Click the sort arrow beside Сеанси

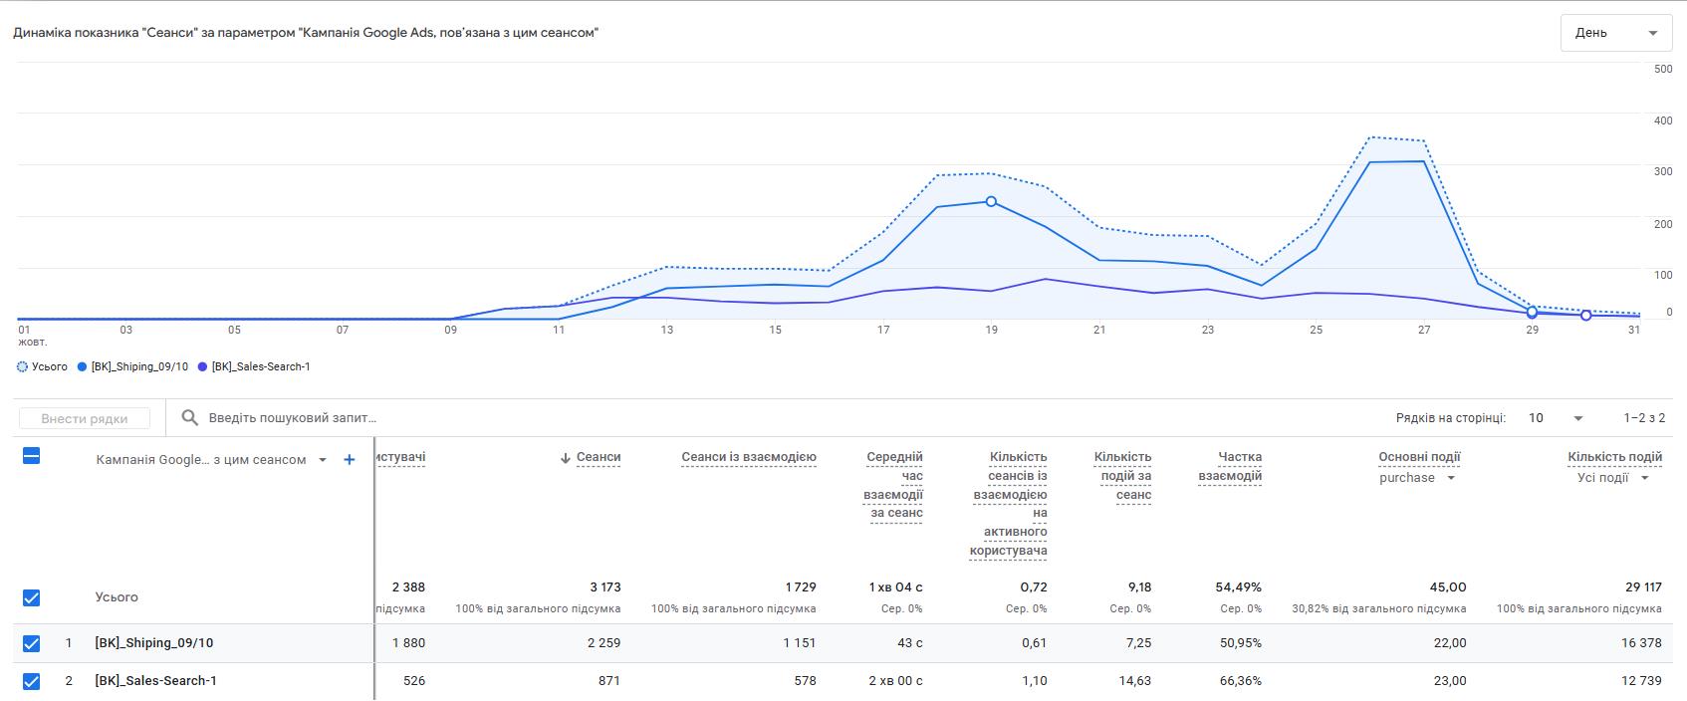566,458
